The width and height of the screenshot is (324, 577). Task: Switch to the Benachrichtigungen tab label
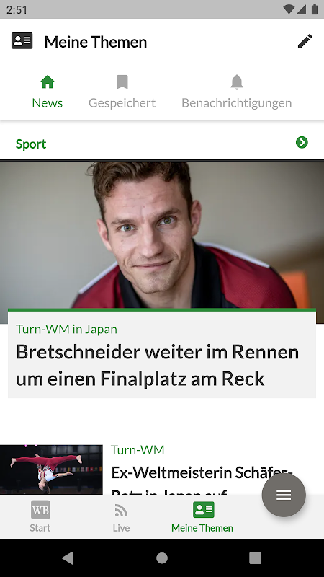click(237, 102)
